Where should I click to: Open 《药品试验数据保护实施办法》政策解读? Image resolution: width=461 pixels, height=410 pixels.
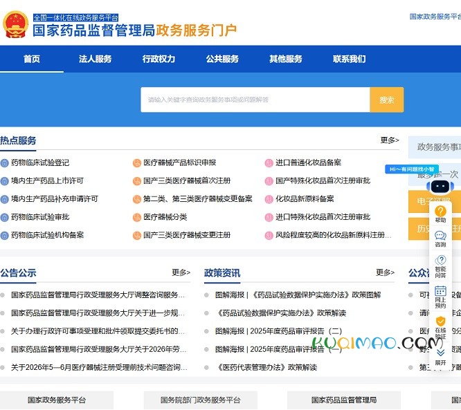pos(280,313)
